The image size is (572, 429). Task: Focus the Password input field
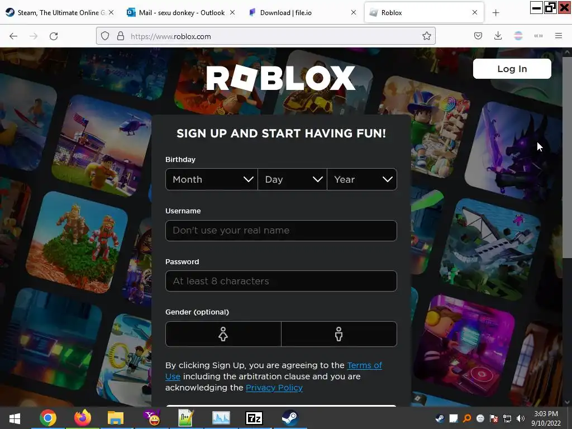pos(281,281)
